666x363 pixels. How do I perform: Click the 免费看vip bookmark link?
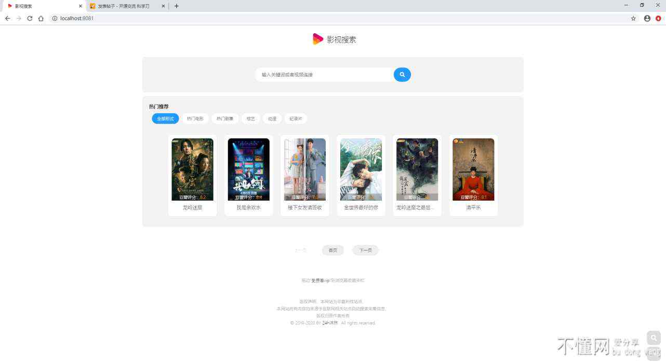(321, 281)
